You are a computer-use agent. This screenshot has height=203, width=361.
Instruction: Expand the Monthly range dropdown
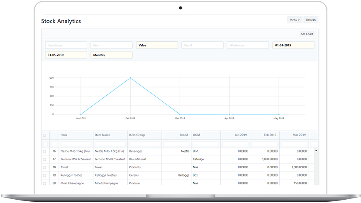[111, 55]
